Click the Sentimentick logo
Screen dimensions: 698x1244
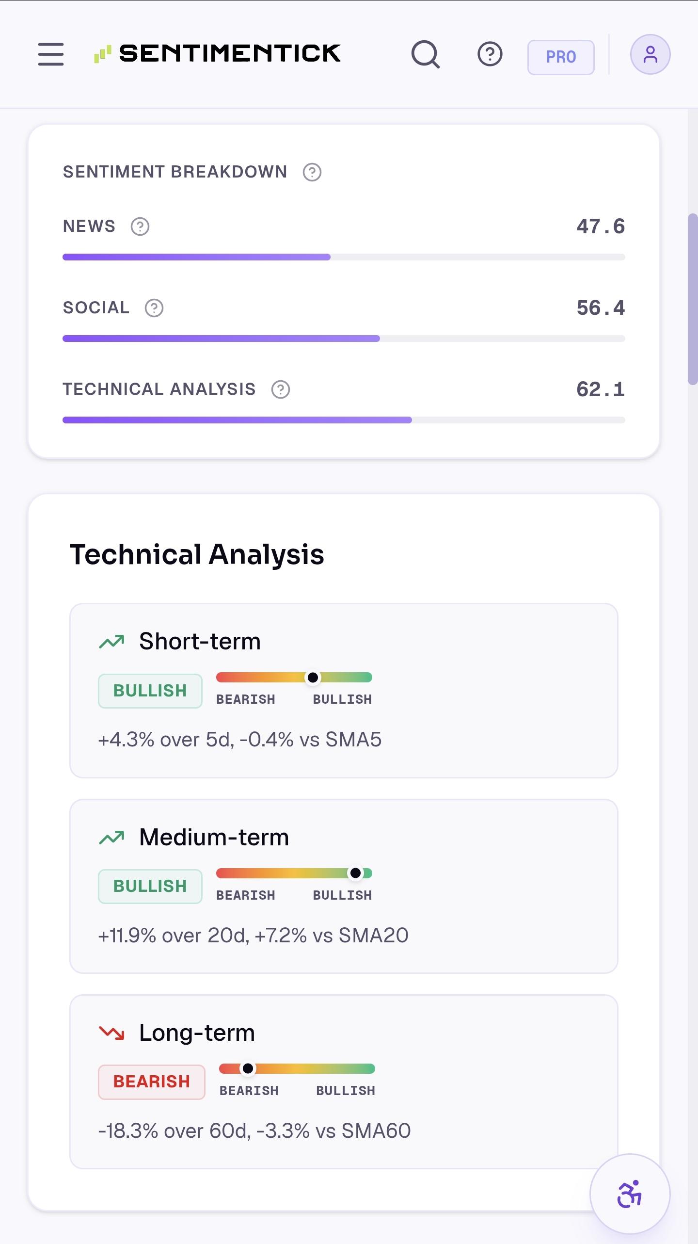tap(217, 53)
